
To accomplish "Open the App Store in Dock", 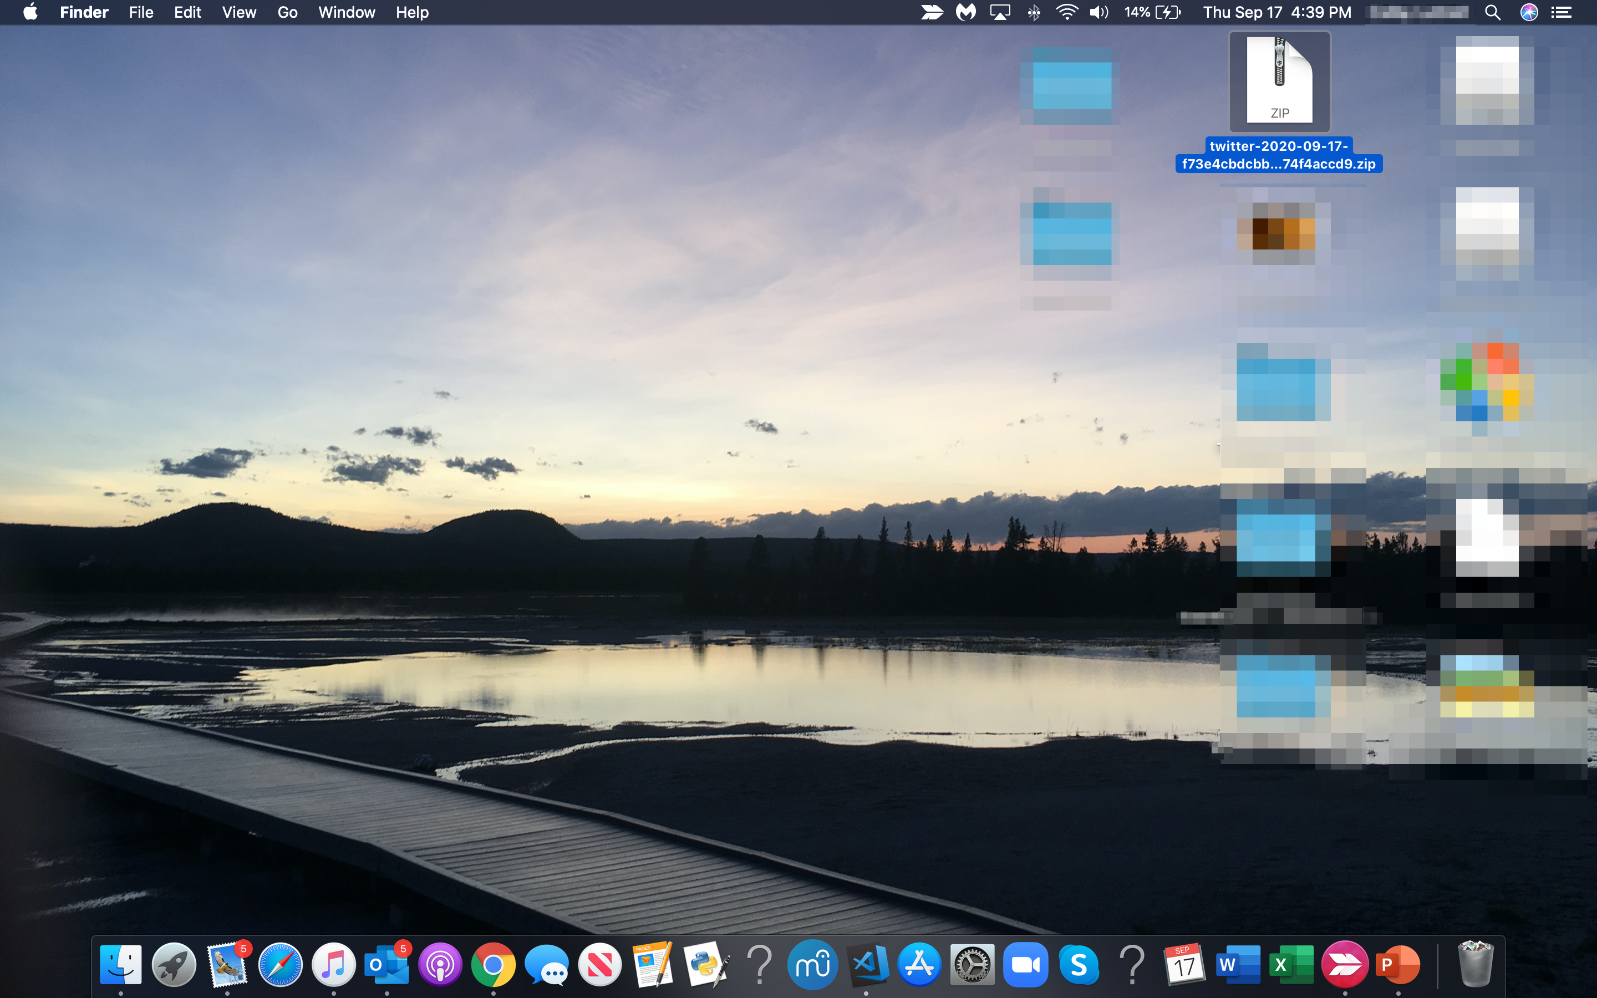I will pyautogui.click(x=920, y=965).
